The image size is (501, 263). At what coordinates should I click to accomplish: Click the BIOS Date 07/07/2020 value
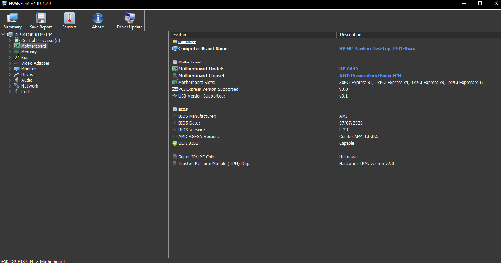coord(351,123)
